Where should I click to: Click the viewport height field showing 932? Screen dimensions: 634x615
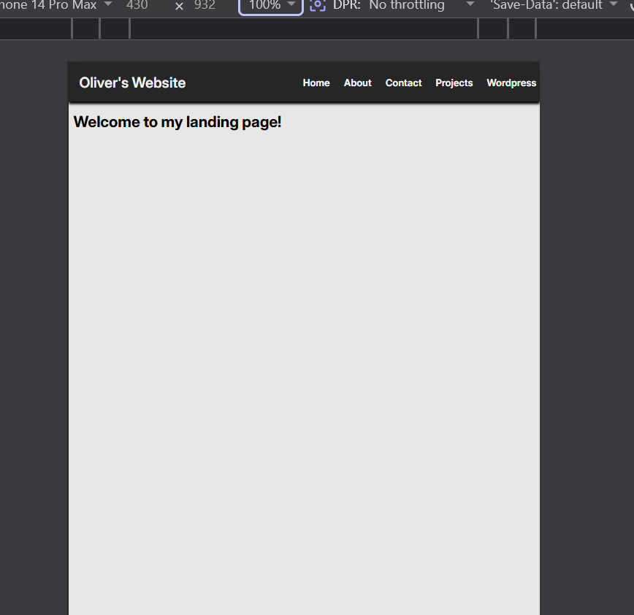pos(205,5)
